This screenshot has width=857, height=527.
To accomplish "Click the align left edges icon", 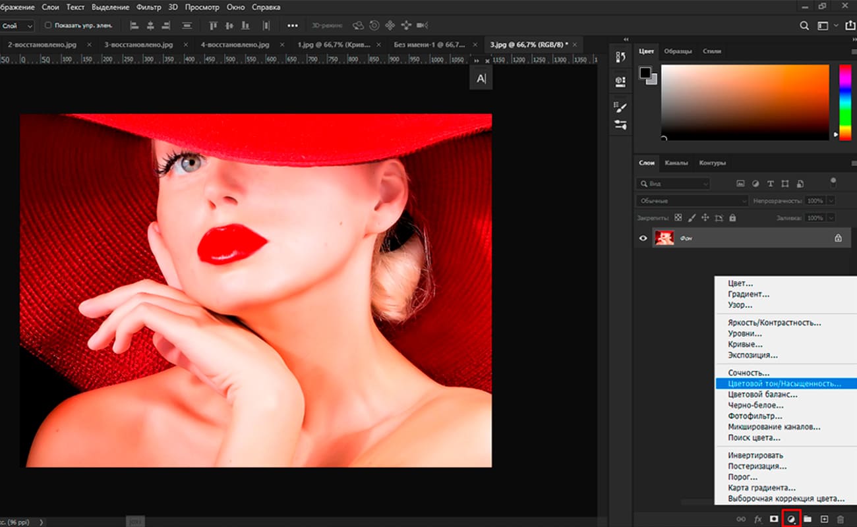I will (134, 26).
